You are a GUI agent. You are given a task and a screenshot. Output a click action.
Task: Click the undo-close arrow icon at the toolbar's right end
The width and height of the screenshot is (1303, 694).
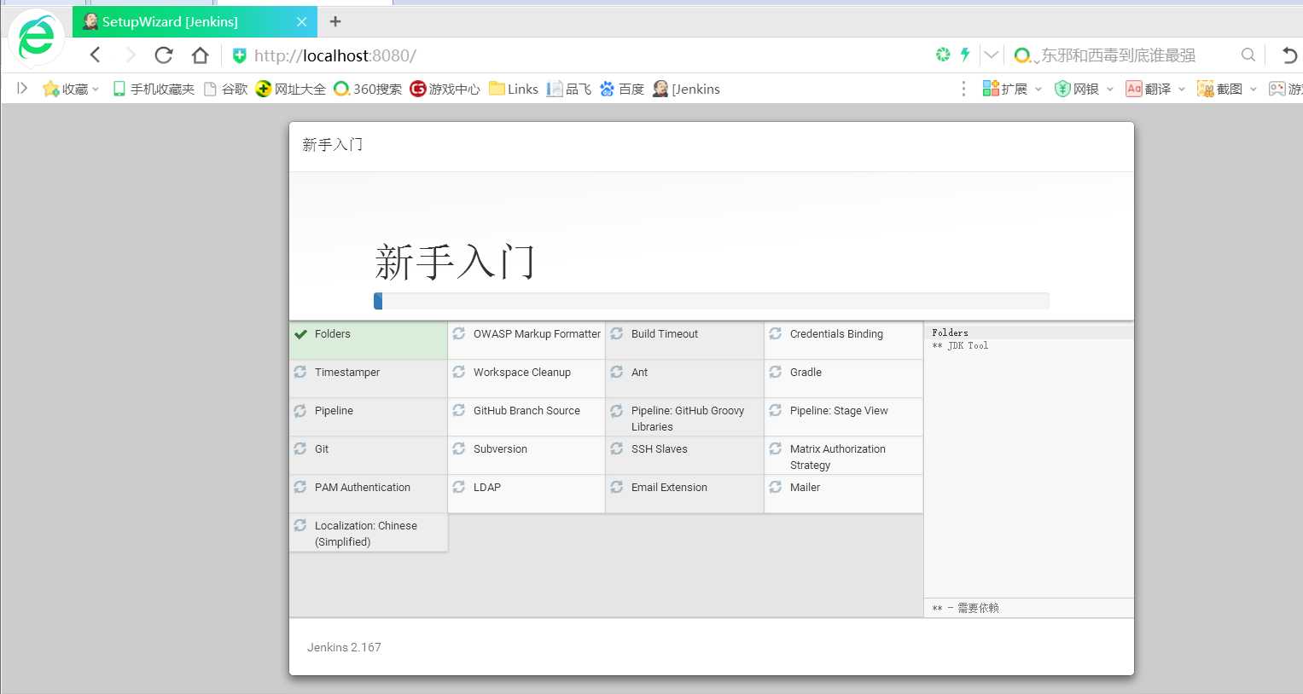[x=1289, y=55]
